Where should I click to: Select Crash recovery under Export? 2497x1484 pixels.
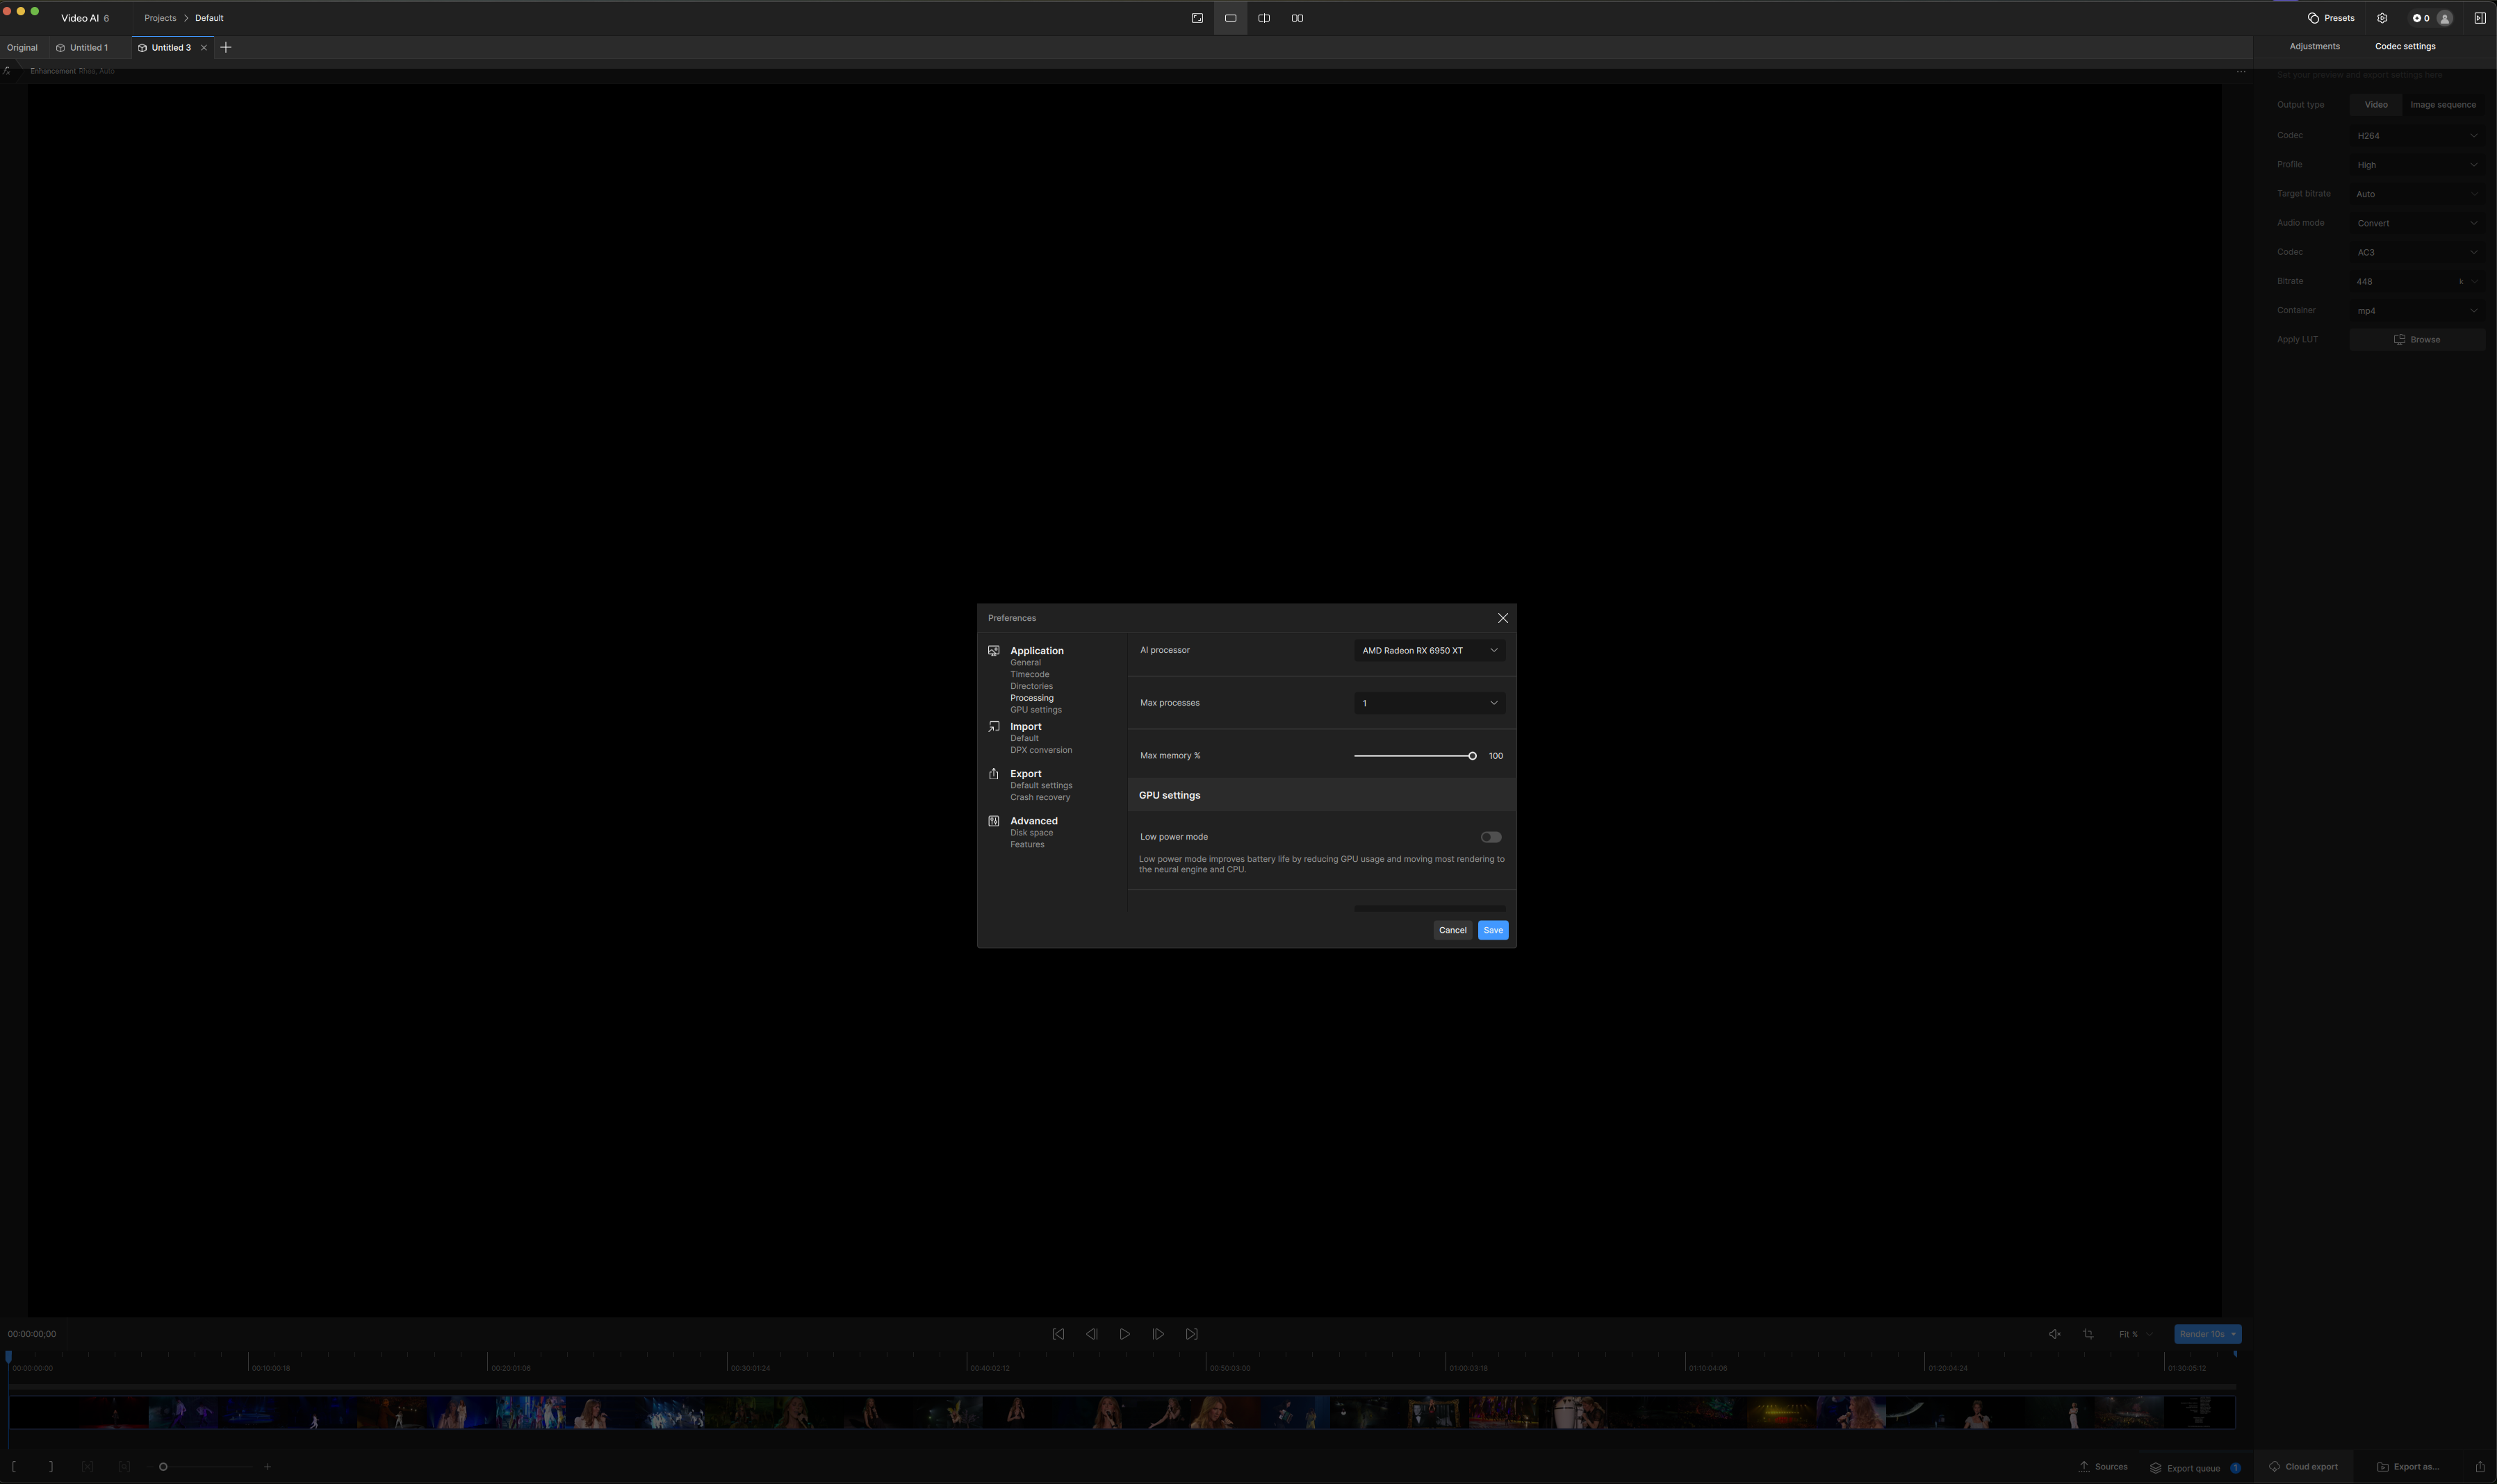tap(1039, 797)
